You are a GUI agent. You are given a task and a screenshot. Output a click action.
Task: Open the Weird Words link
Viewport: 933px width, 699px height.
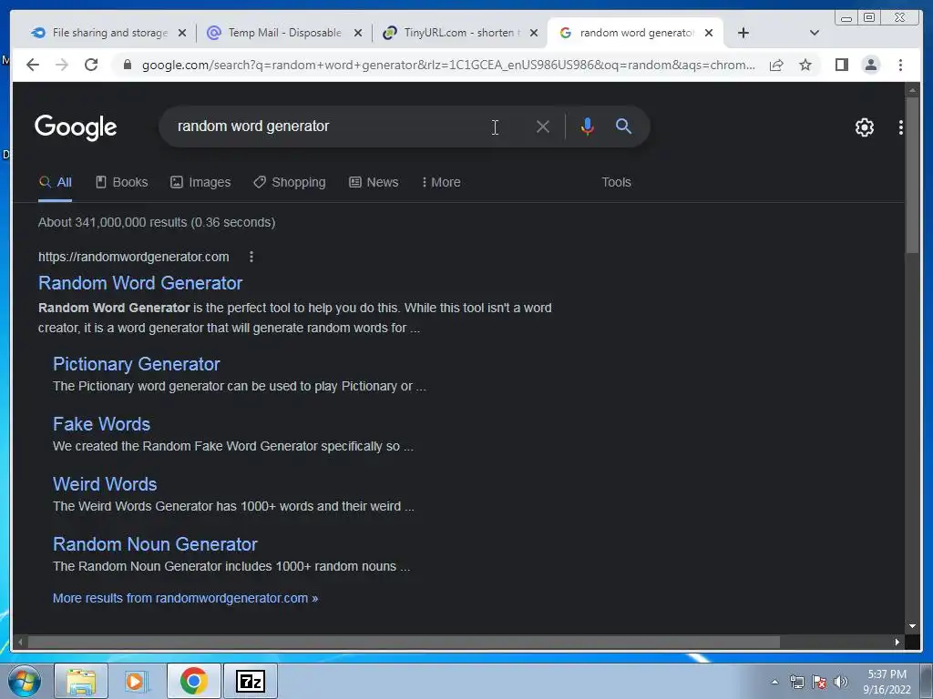(x=105, y=484)
